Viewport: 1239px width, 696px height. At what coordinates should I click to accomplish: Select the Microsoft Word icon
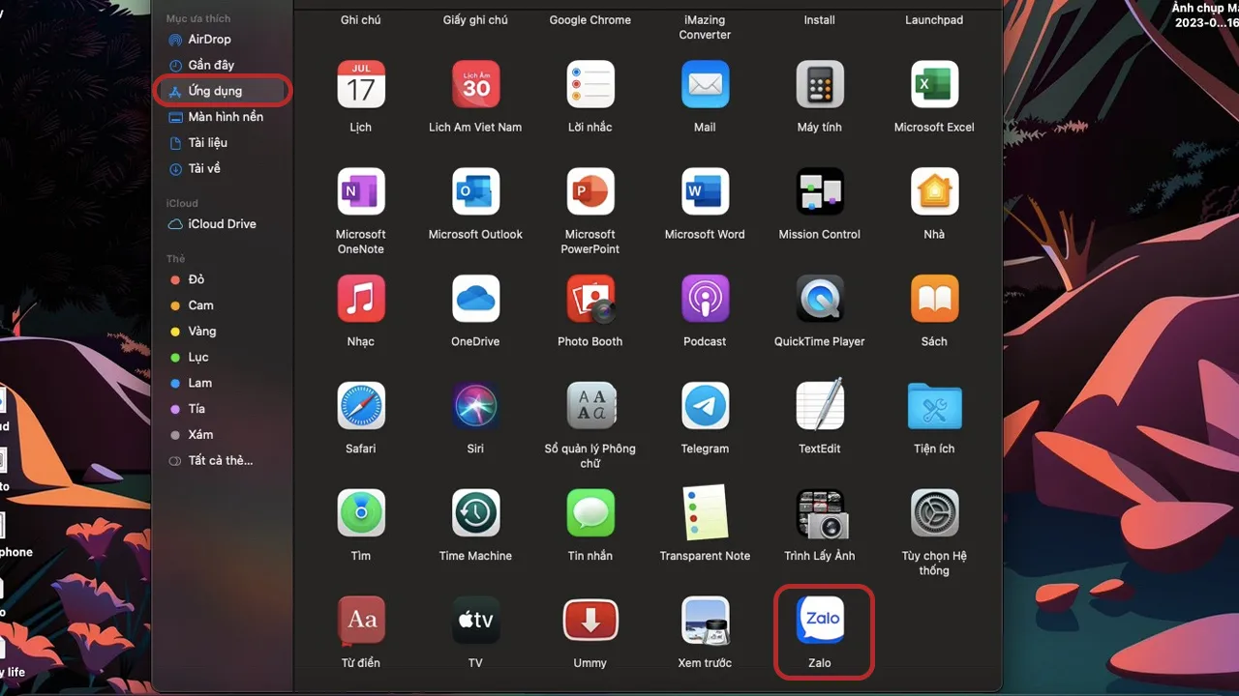[705, 191]
